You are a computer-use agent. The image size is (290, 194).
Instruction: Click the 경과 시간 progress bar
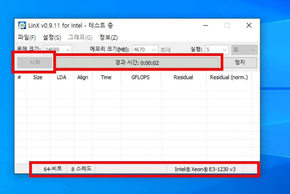coord(137,63)
